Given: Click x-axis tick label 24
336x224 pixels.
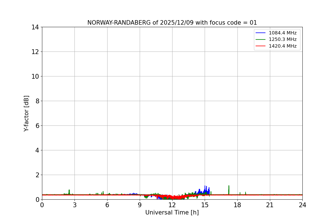Looking at the screenshot, I should click(x=302, y=205).
